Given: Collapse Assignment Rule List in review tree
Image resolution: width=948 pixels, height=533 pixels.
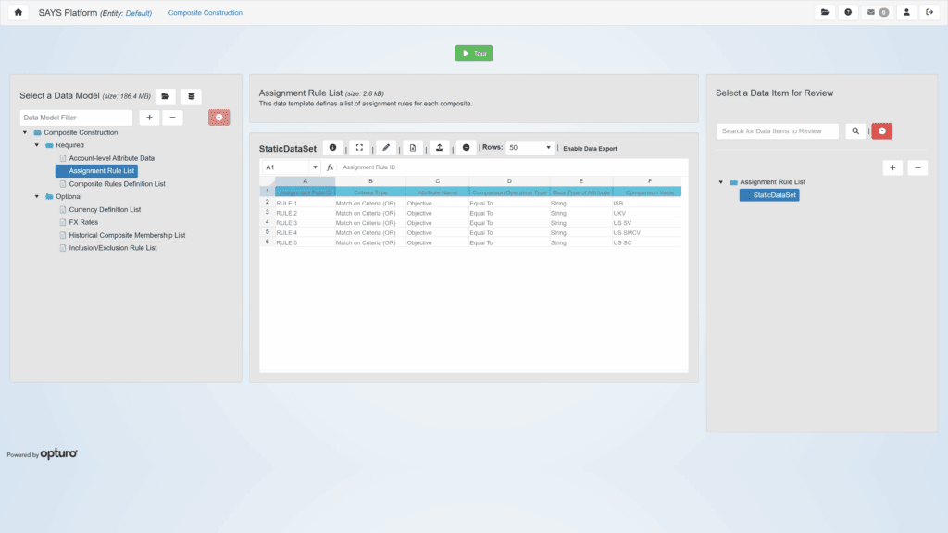Looking at the screenshot, I should click(721, 182).
